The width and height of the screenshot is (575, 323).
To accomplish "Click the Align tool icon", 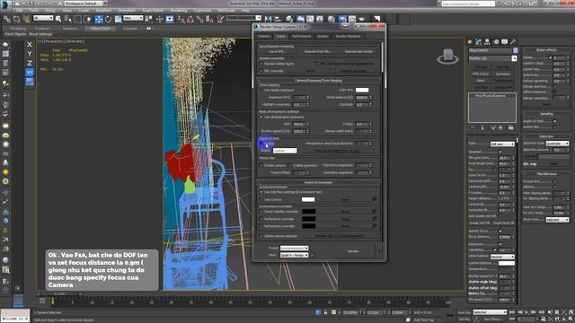I will [x=278, y=19].
